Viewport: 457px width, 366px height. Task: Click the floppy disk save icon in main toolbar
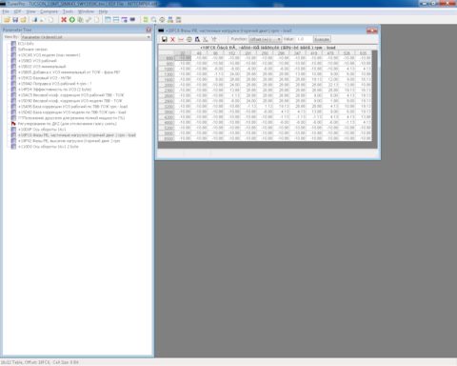(15, 20)
